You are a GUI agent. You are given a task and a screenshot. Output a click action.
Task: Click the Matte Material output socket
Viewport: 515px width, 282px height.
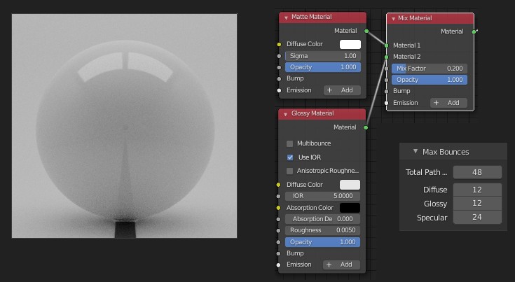pyautogui.click(x=366, y=31)
